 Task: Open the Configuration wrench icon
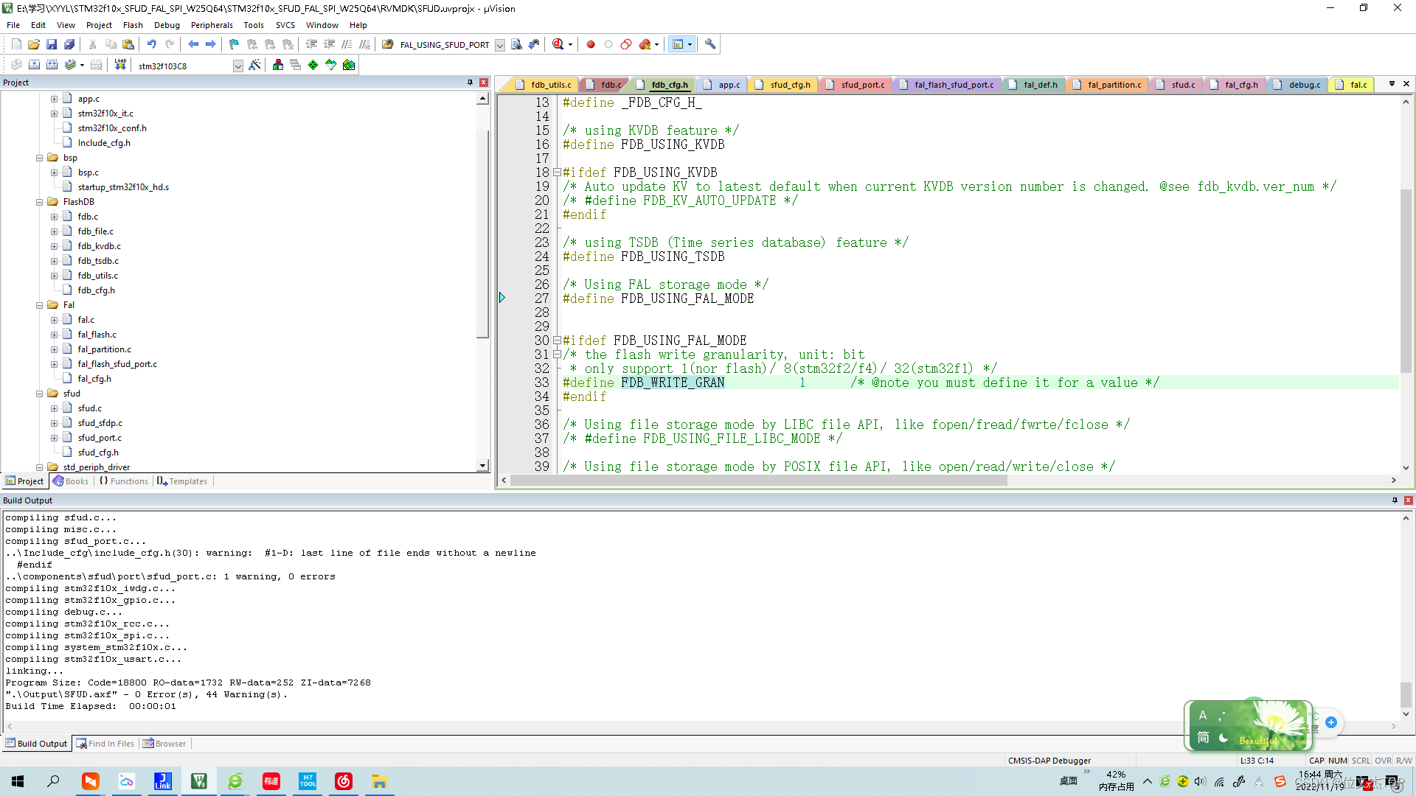(x=710, y=44)
